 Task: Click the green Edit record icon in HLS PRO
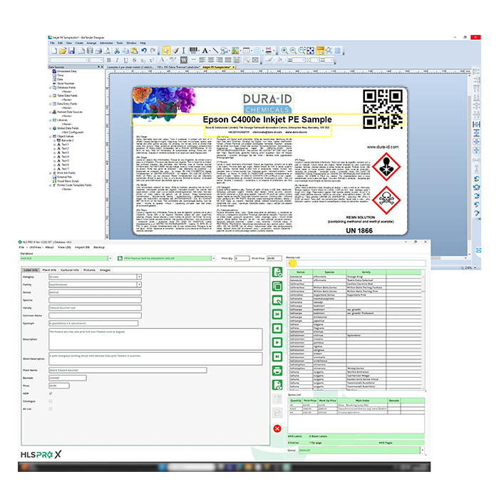[277, 300]
